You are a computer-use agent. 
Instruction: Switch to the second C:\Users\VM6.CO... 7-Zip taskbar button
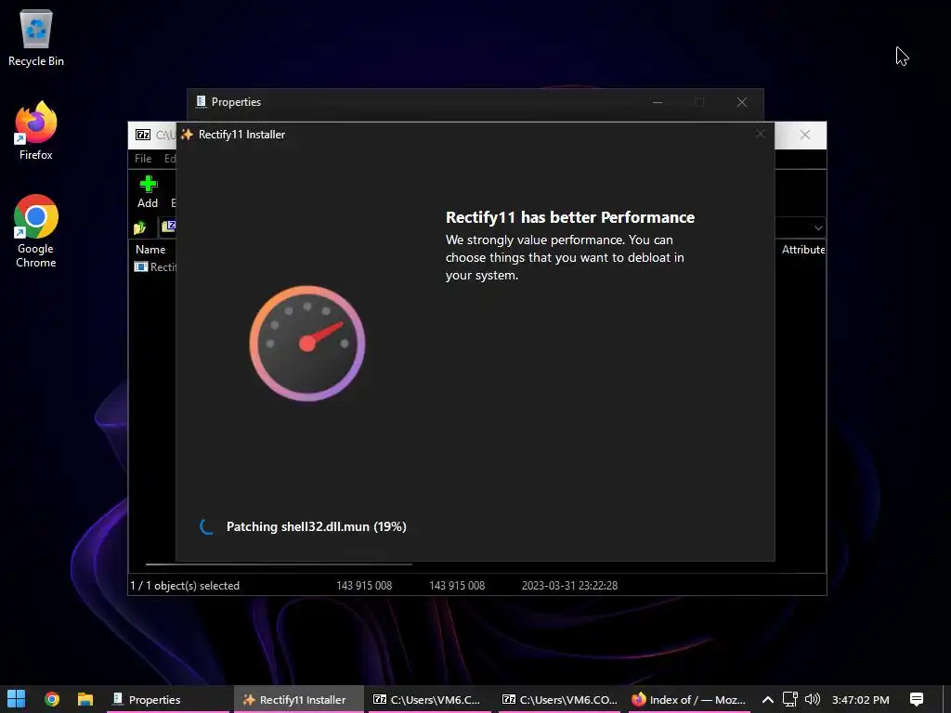coord(559,699)
